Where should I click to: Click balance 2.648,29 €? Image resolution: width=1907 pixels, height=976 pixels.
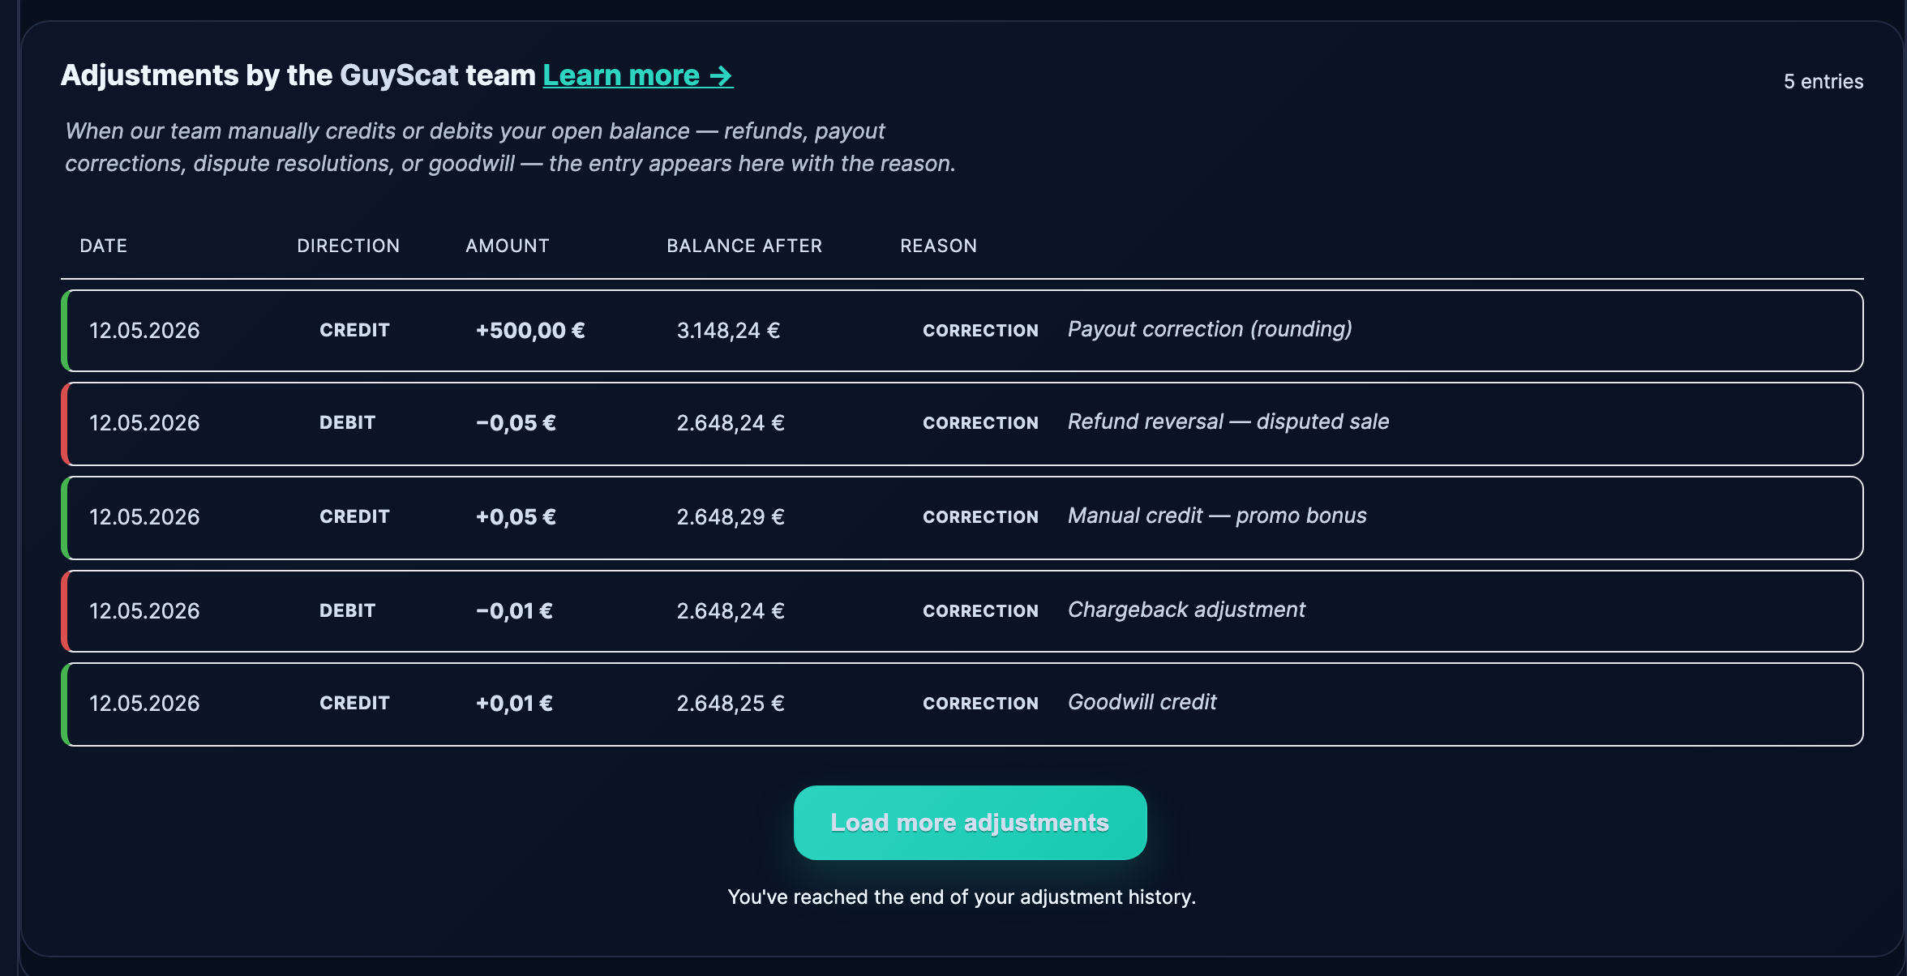click(x=731, y=517)
